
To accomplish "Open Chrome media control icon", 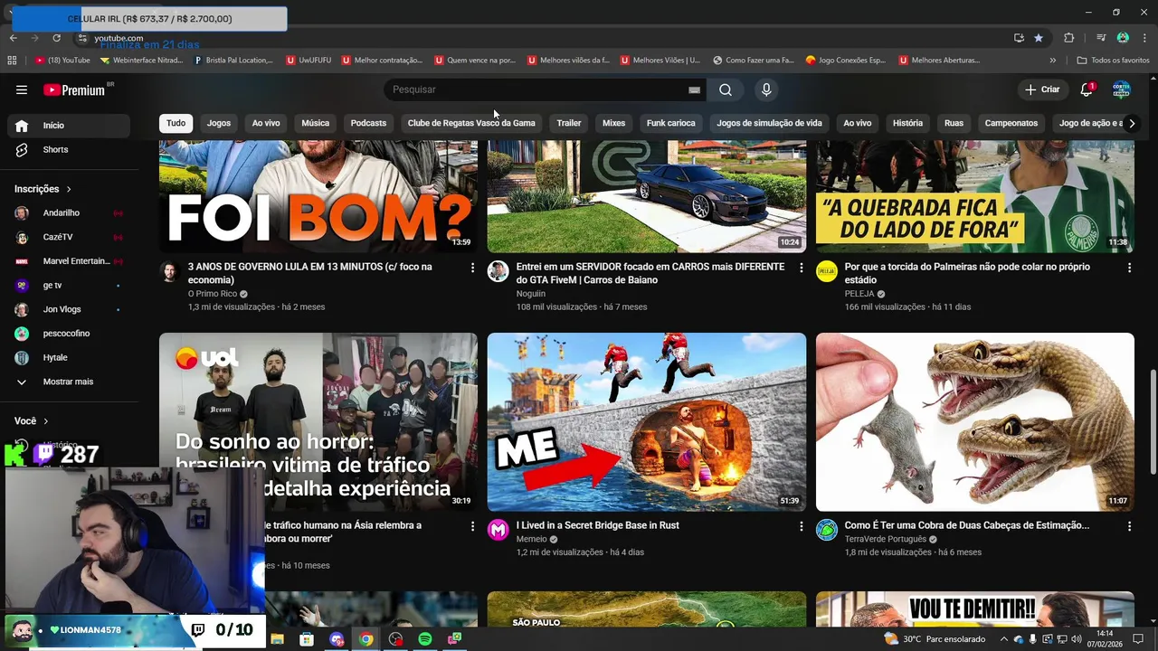I will pyautogui.click(x=1101, y=38).
